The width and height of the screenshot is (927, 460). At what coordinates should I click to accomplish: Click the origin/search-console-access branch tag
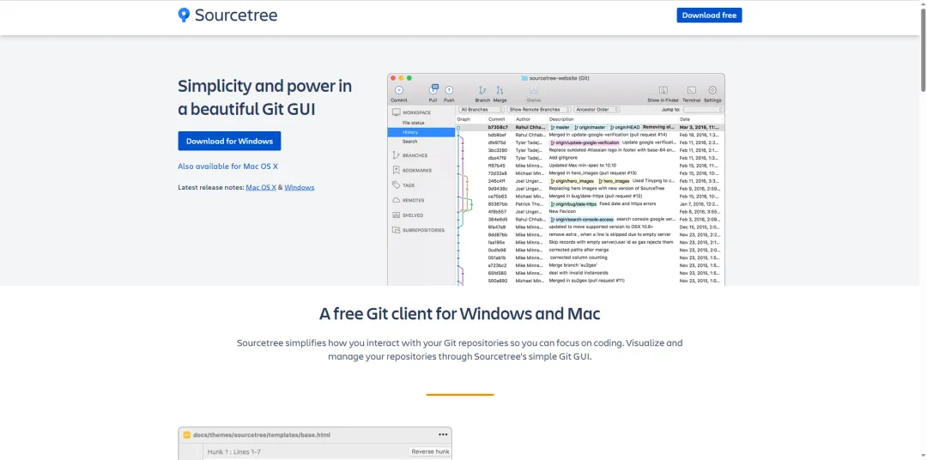click(x=582, y=220)
